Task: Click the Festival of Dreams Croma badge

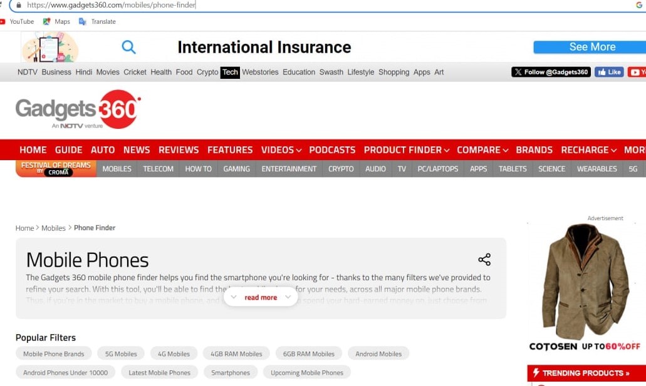Action: [x=56, y=168]
